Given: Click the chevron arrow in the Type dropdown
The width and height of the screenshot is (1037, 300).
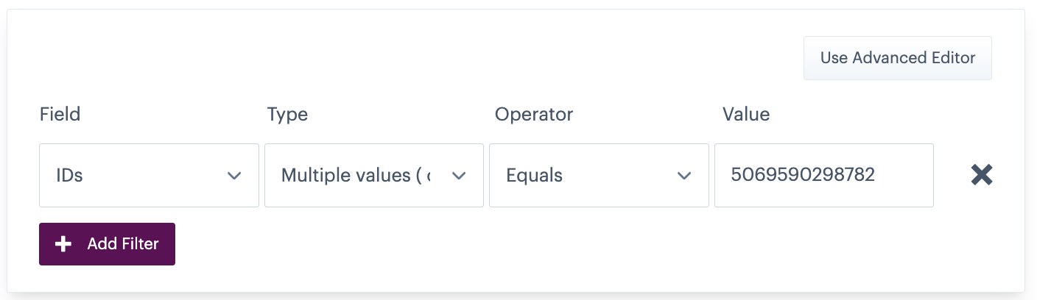Looking at the screenshot, I should [459, 176].
